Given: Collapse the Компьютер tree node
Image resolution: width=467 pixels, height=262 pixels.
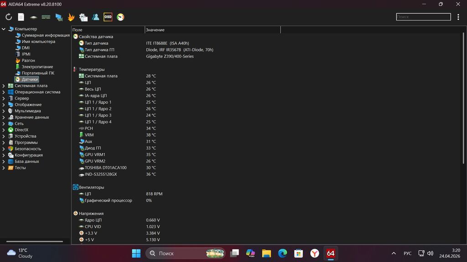Looking at the screenshot, I should coord(4,29).
